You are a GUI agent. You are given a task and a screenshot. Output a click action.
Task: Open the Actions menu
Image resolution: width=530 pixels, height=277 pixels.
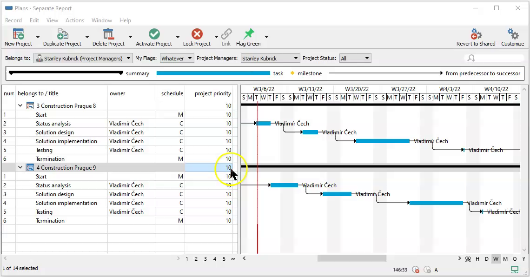coord(74,20)
